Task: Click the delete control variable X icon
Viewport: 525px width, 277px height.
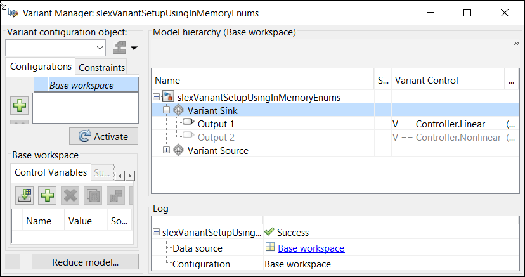Action: [x=70, y=195]
